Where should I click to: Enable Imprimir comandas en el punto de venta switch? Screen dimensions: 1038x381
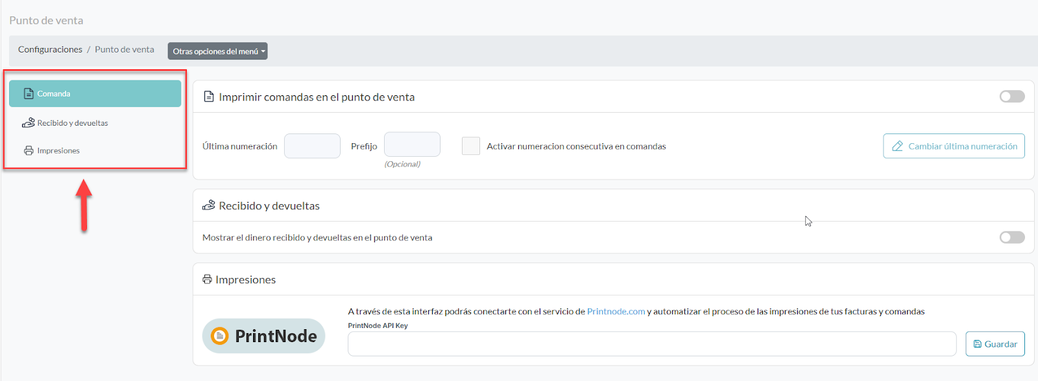click(x=1011, y=97)
